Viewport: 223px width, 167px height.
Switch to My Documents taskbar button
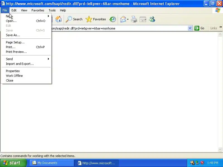(52, 163)
